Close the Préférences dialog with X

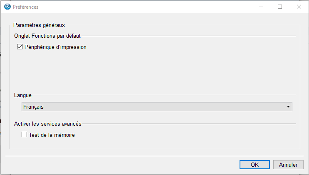[299, 7]
